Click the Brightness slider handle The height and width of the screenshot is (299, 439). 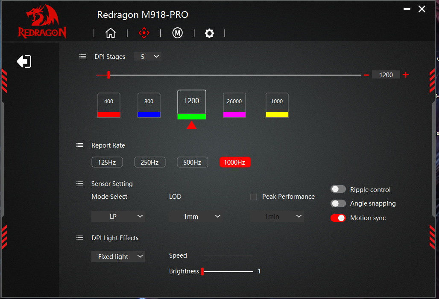click(x=202, y=271)
